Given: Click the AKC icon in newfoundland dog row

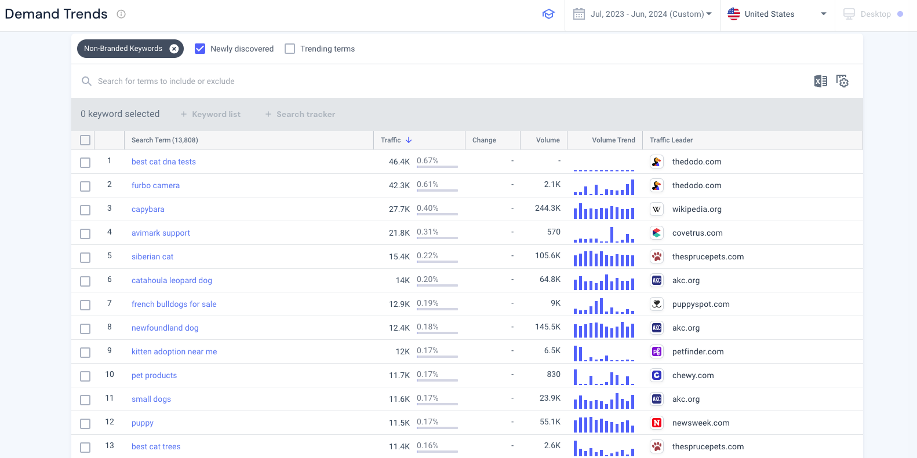Looking at the screenshot, I should (657, 328).
